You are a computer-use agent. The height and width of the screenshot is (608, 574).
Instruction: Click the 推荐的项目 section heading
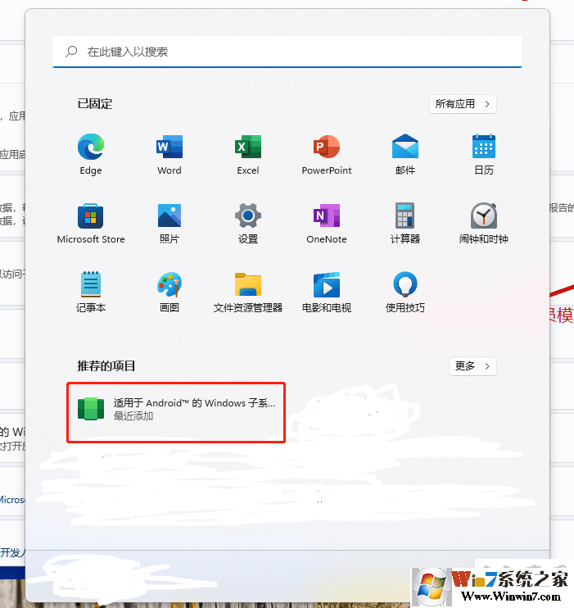(106, 366)
